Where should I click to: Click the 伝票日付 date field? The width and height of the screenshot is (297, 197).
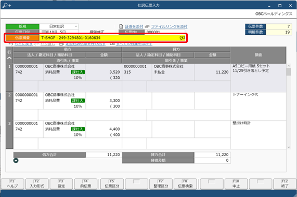tap(59, 32)
